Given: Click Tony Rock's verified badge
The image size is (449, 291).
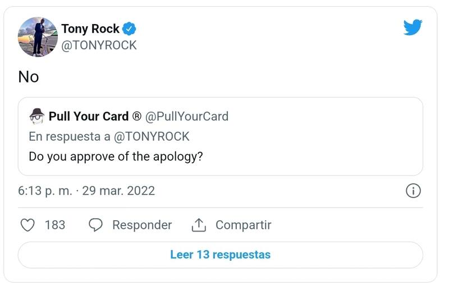Looking at the screenshot, I should 130,29.
